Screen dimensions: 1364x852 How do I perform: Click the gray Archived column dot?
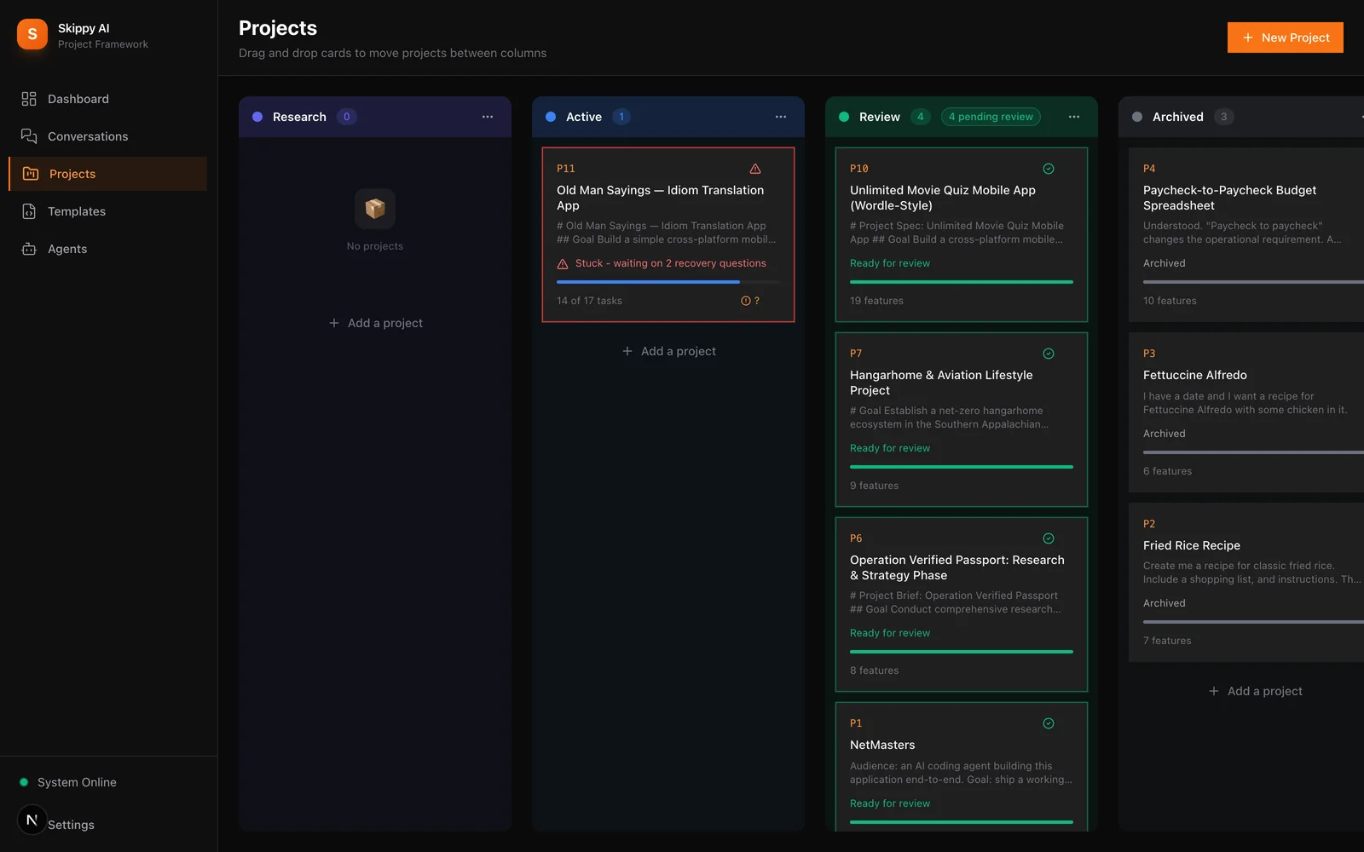(x=1137, y=117)
